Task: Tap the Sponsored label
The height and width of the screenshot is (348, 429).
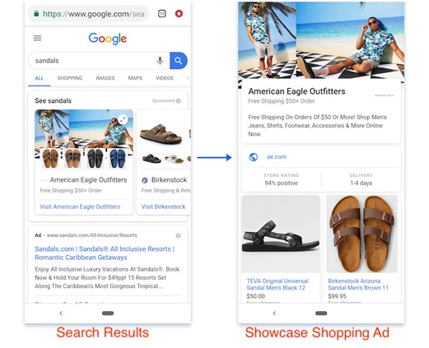Action: [x=163, y=101]
